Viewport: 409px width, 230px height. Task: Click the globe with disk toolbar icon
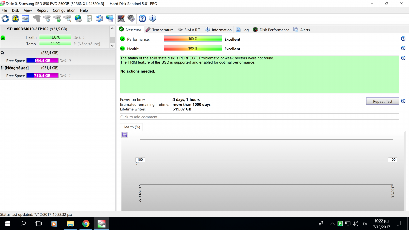click(78, 18)
